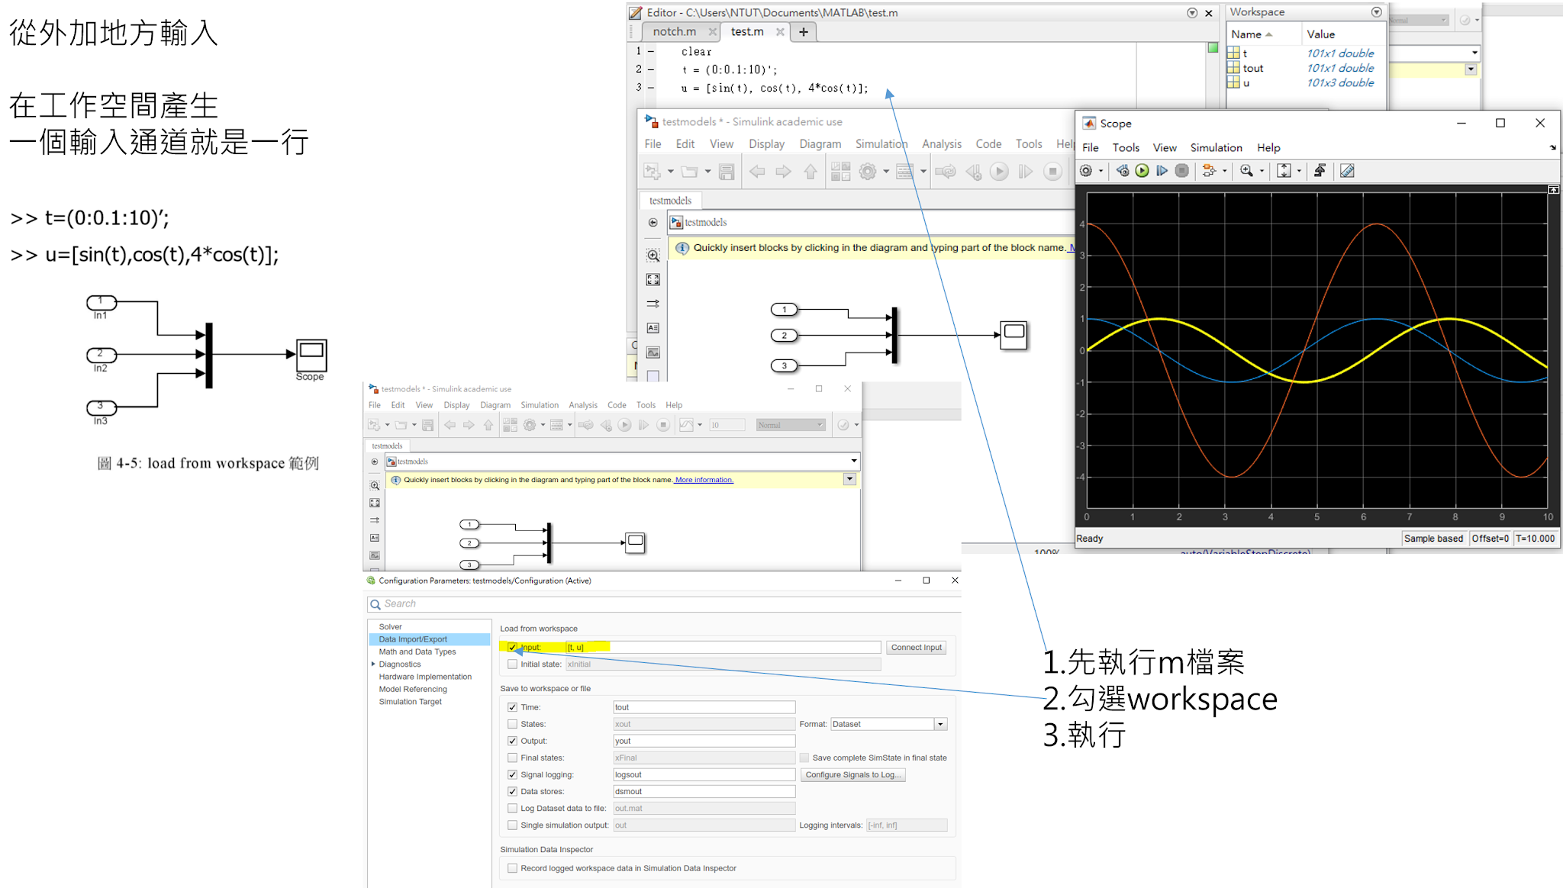Click annotation text icon in upper Simulink palette
1563x888 pixels.
(x=653, y=328)
